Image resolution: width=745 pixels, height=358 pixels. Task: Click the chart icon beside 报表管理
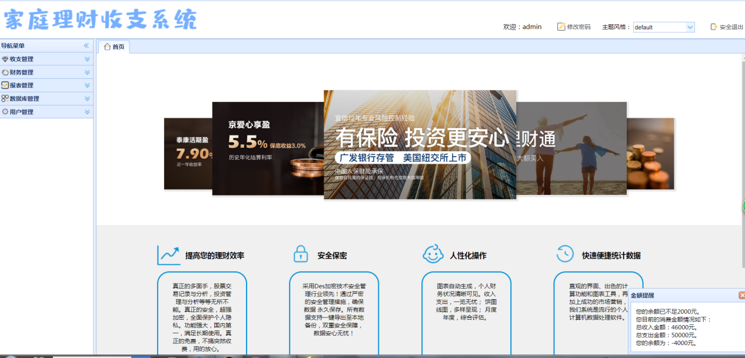(x=5, y=85)
